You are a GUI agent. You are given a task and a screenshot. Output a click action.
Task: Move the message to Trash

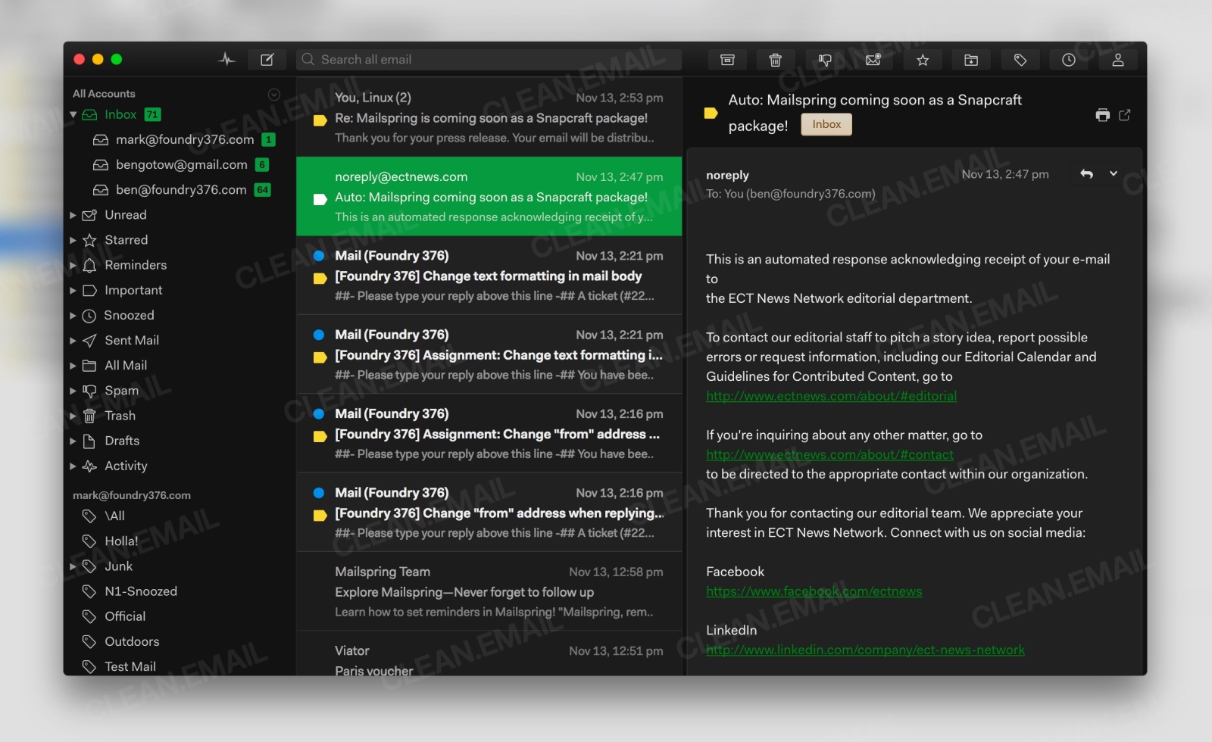coord(776,60)
